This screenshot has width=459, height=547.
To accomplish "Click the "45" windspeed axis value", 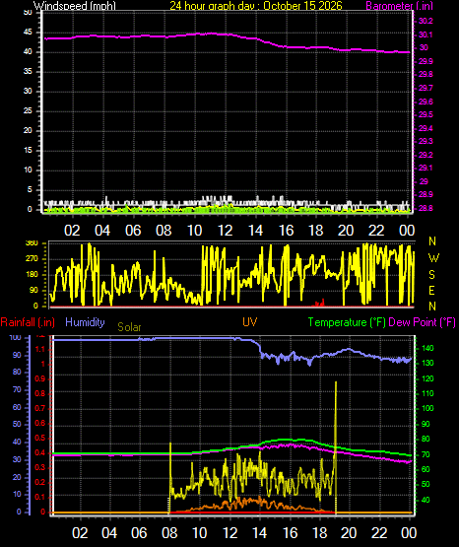I will [x=28, y=33].
